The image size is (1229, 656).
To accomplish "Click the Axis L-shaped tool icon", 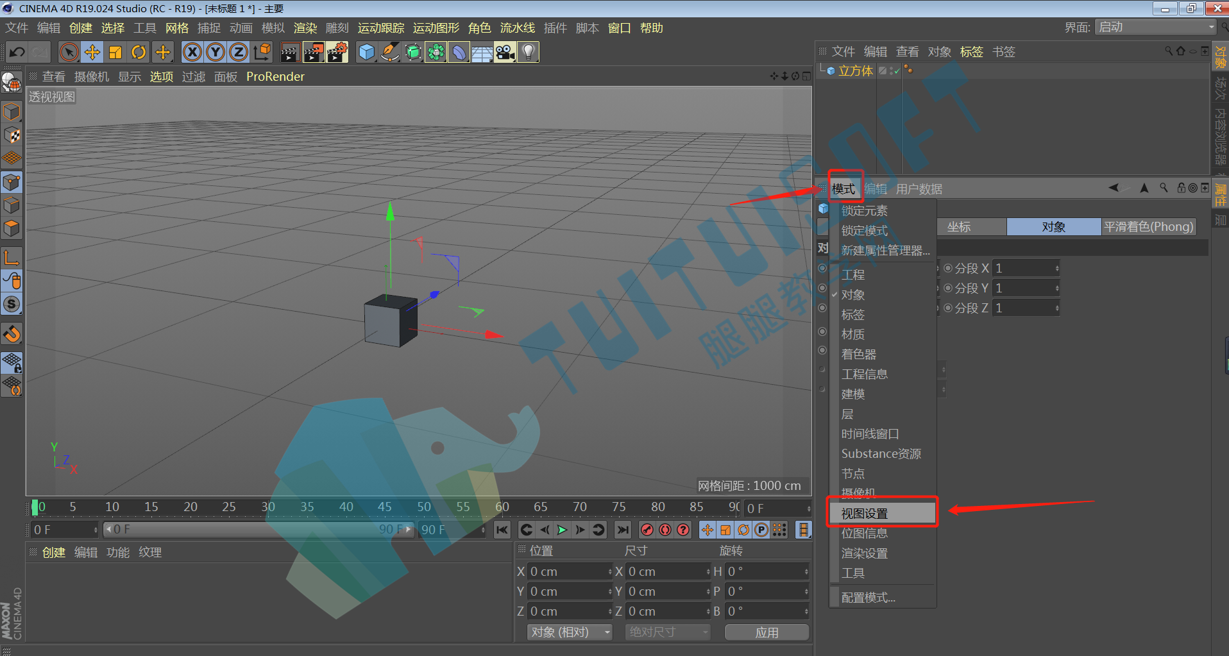I will pos(12,258).
